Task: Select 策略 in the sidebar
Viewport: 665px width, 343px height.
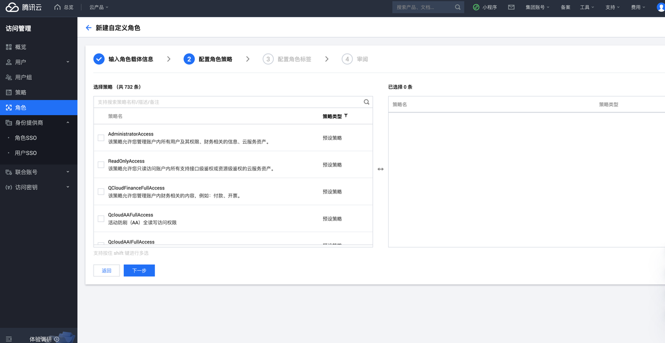Action: pos(38,92)
